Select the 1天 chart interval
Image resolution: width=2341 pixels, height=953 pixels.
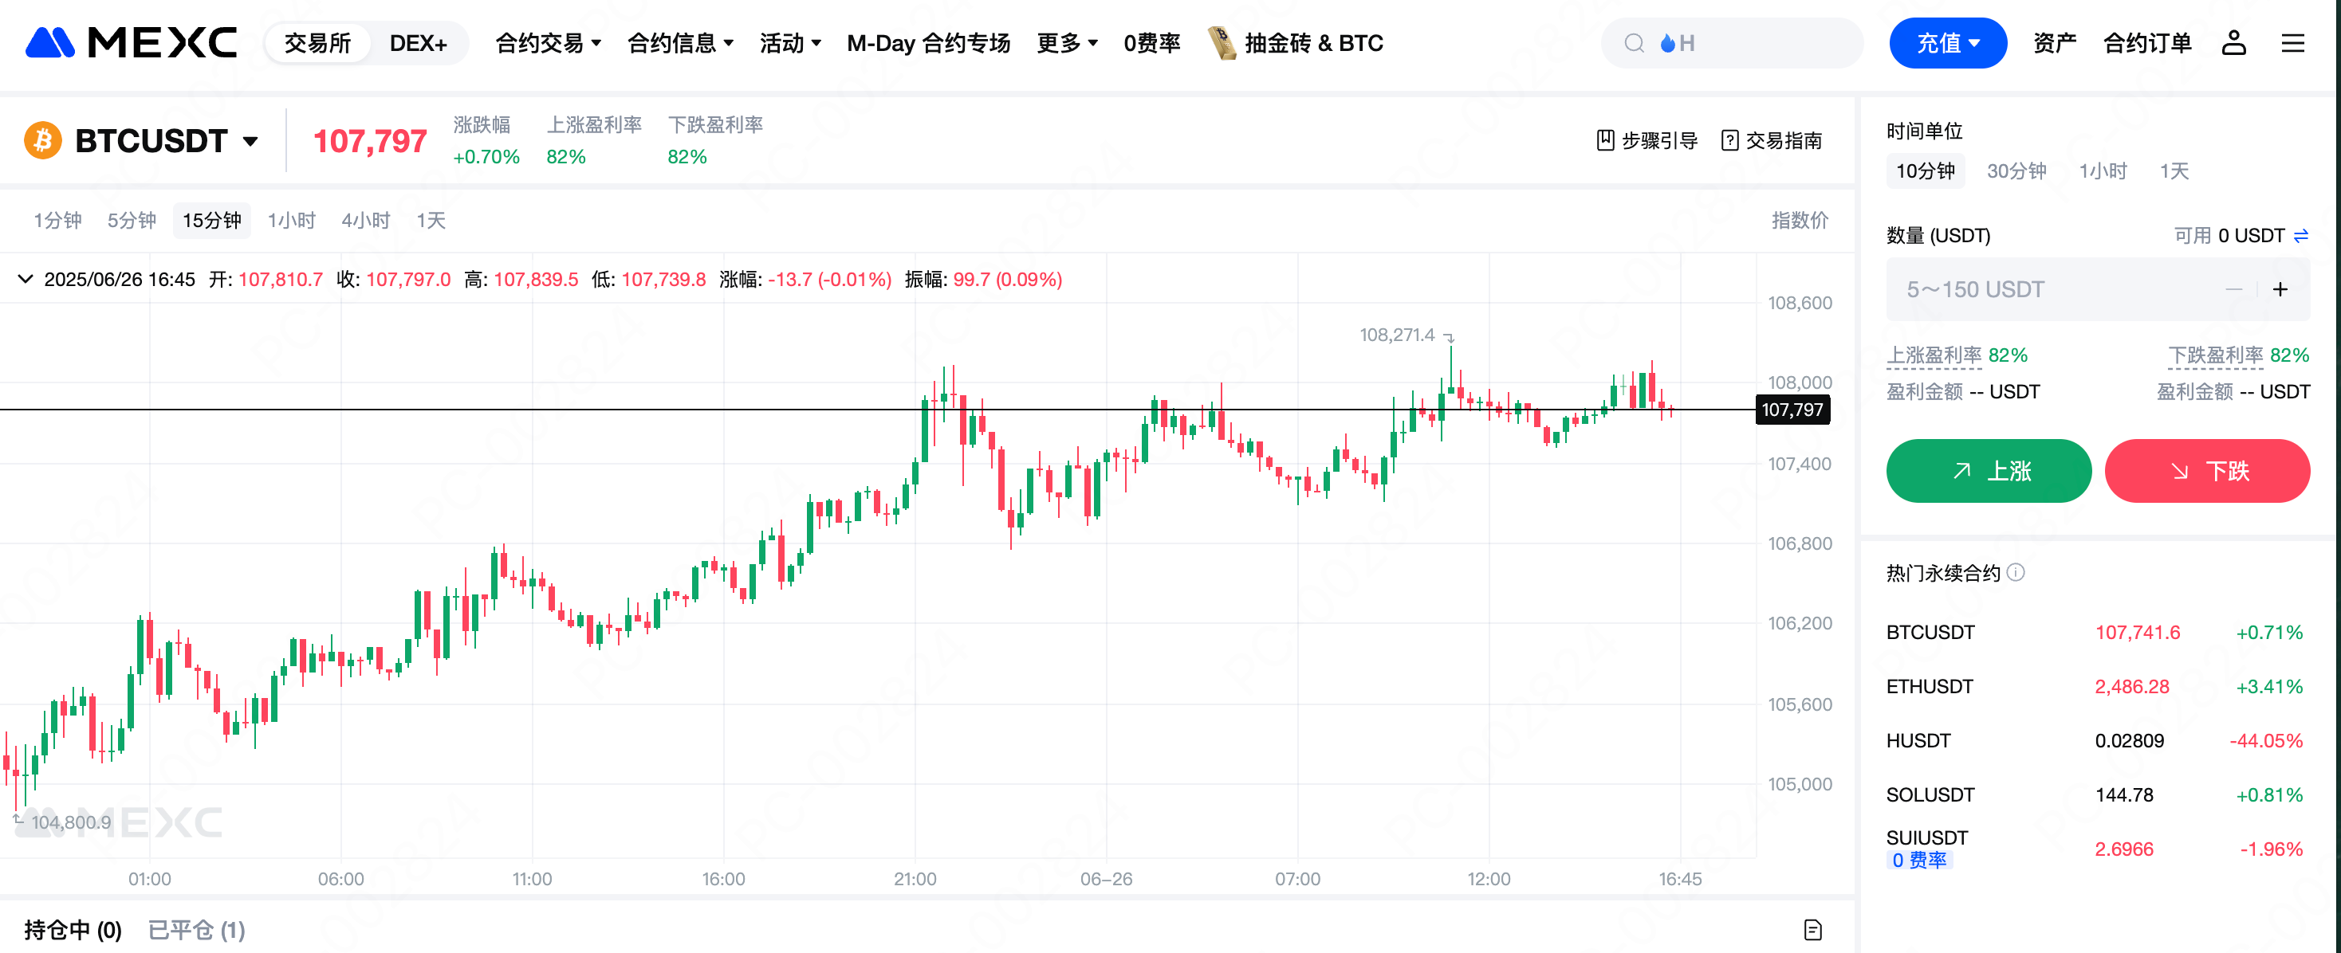pos(431,220)
